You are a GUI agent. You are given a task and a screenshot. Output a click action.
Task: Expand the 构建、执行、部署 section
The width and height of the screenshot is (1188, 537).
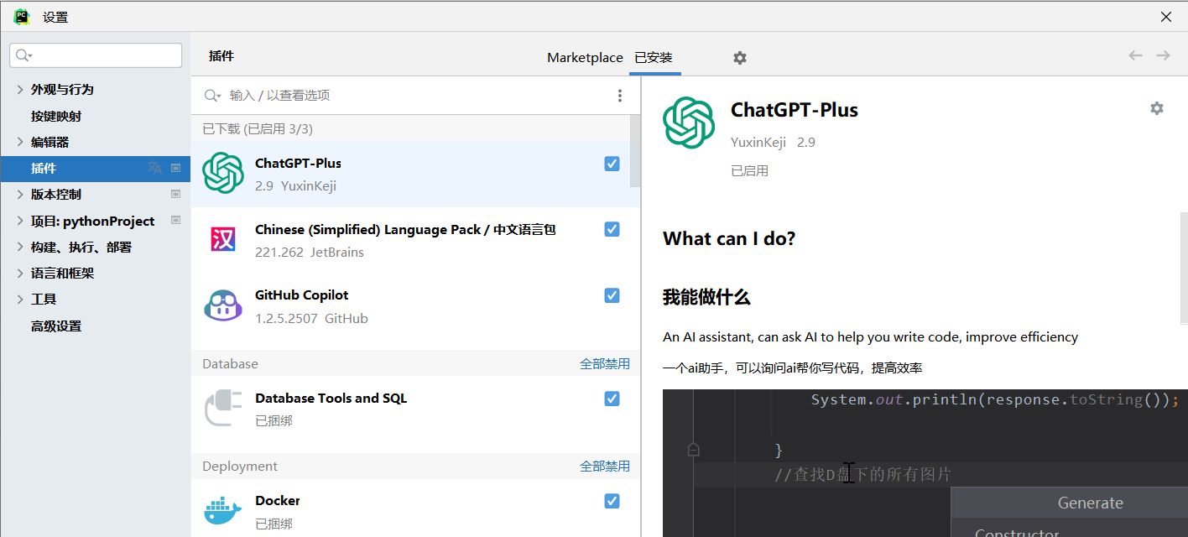[20, 247]
